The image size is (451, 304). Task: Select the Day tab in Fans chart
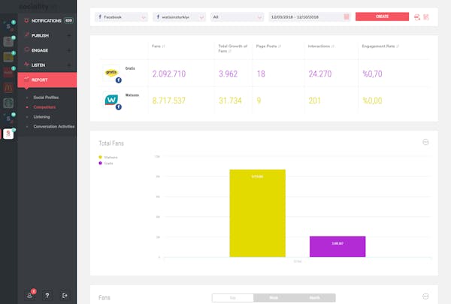pyautogui.click(x=233, y=298)
